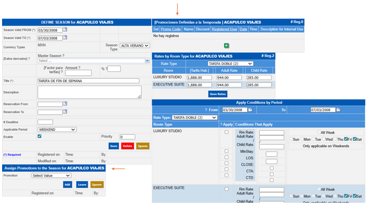Click the Registered User column header
Screen dimensions: 376x209
[x=224, y=30]
